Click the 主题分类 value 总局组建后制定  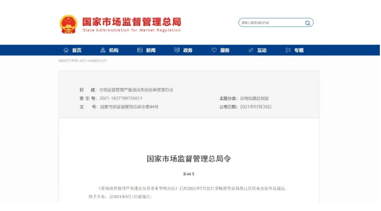click(255, 98)
